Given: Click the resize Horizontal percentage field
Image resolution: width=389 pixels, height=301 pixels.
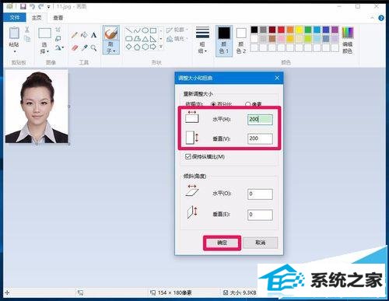Looking at the screenshot, I should 260,120.
